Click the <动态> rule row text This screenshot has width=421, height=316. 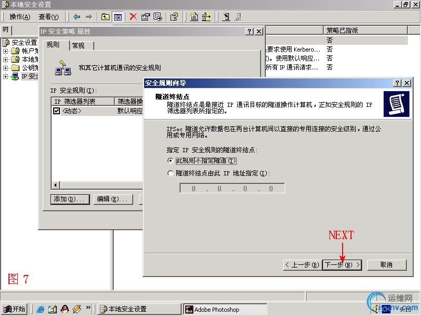72,111
